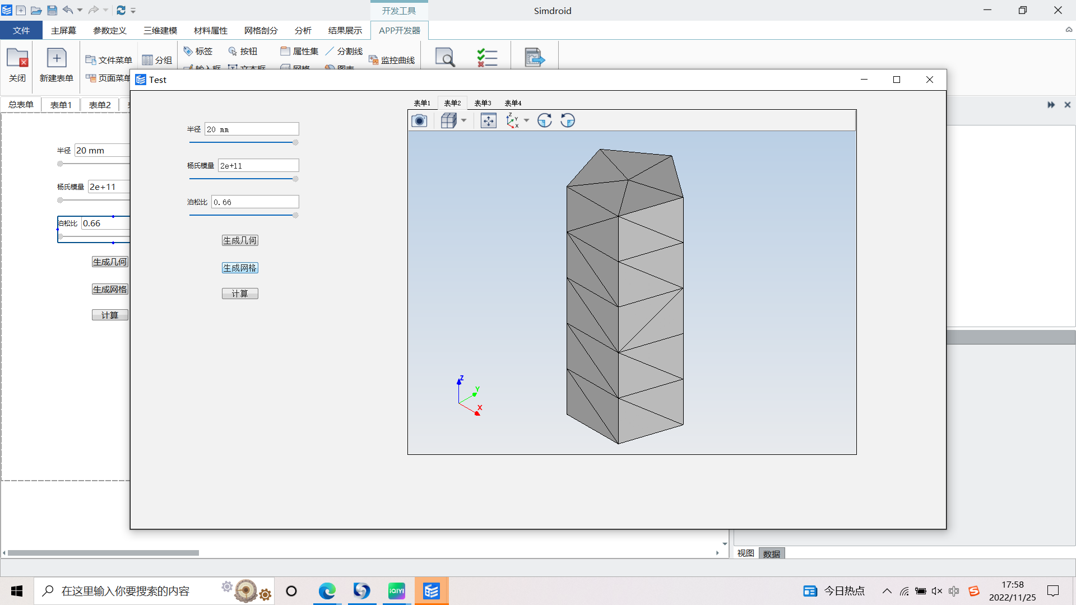Click the export app icon in ribbon

pyautogui.click(x=534, y=57)
